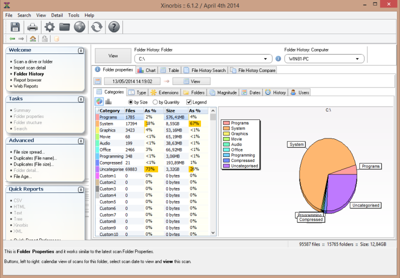Open settings via the gear icon
This screenshot has height=278, width=400.
click(49, 27)
